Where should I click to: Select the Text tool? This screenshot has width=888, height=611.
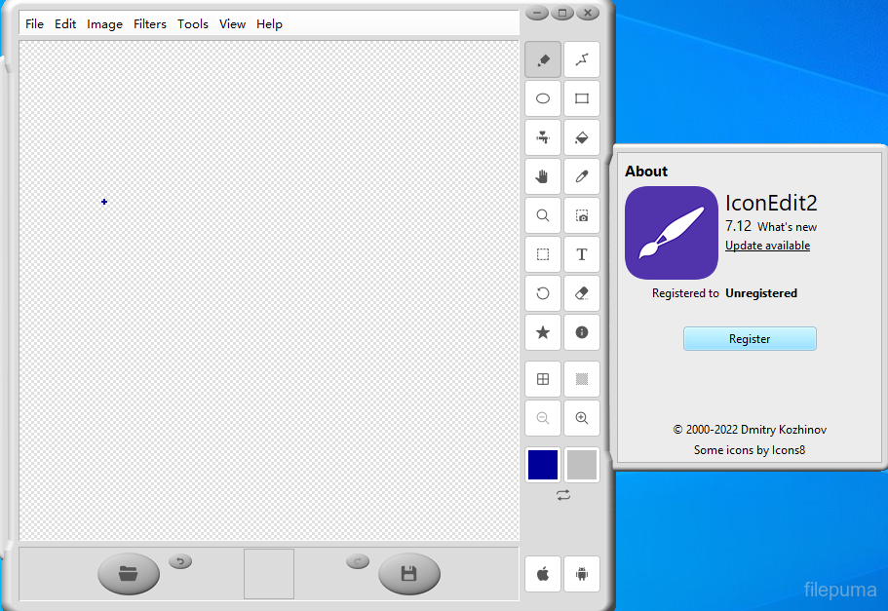(x=582, y=254)
